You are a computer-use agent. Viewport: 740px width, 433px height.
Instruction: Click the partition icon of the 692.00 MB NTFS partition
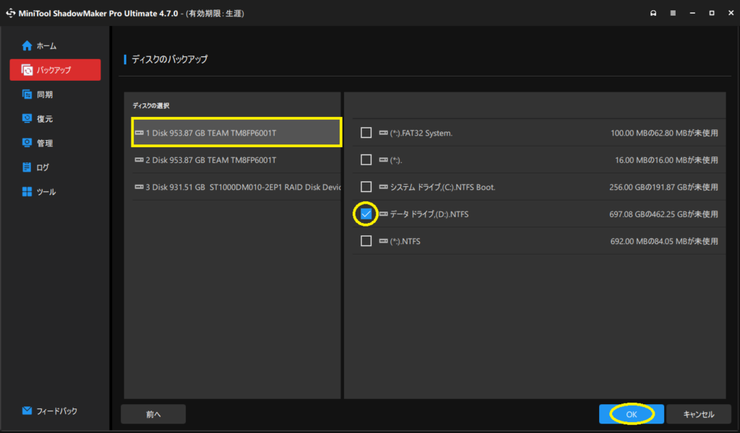pos(384,241)
